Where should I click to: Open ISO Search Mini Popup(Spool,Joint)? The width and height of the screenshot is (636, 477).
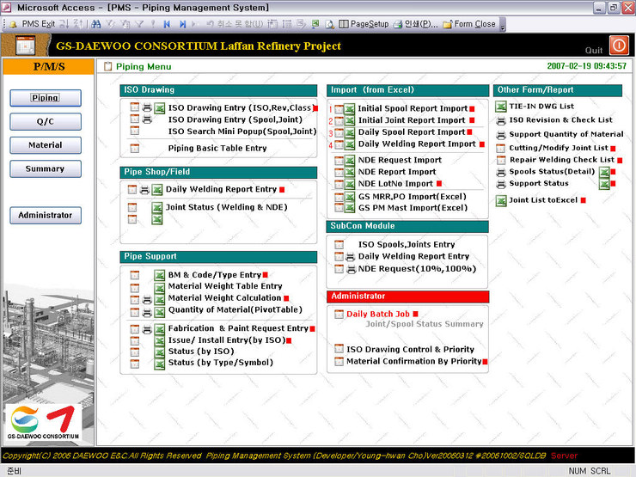pos(242,131)
